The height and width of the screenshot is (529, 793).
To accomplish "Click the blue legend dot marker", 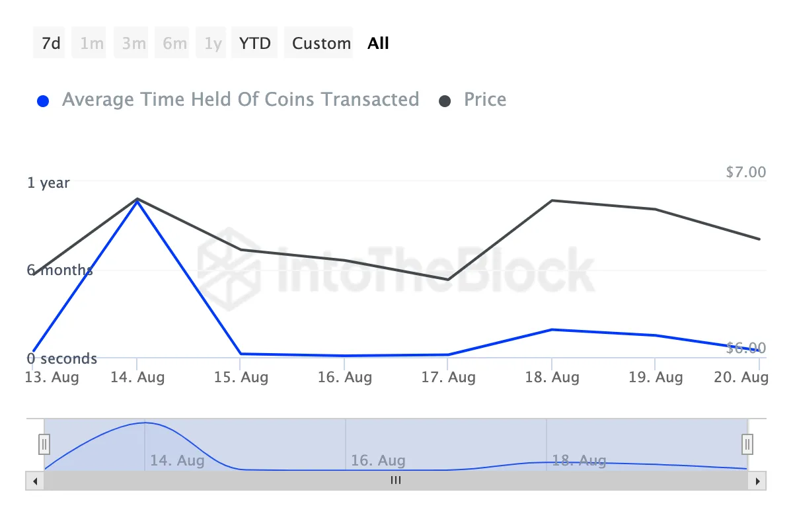I will [x=44, y=101].
